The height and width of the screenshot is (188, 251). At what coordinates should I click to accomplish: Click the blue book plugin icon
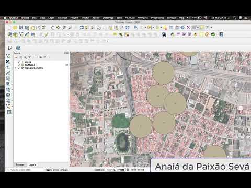221,34
